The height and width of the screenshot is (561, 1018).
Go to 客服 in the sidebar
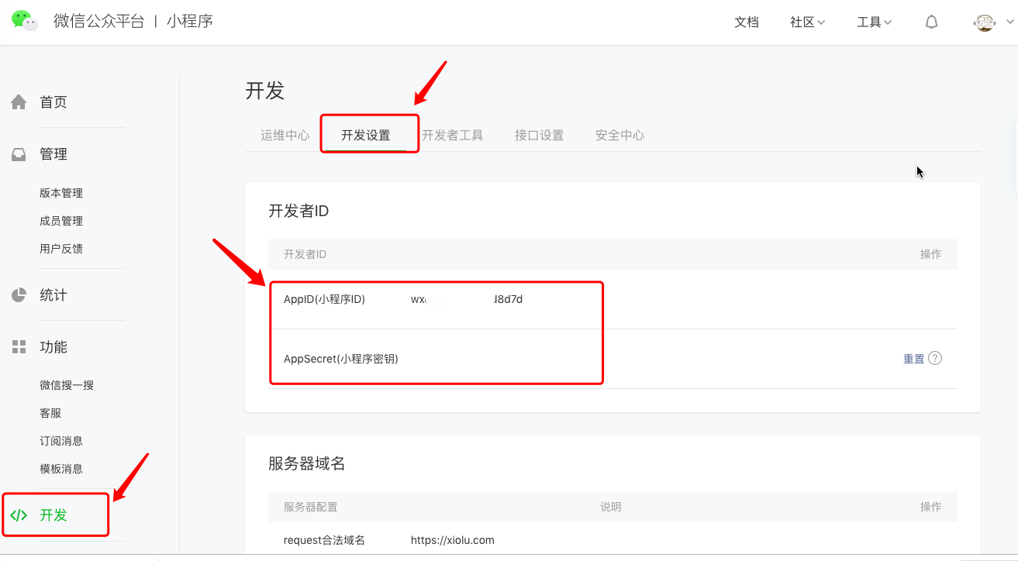50,413
